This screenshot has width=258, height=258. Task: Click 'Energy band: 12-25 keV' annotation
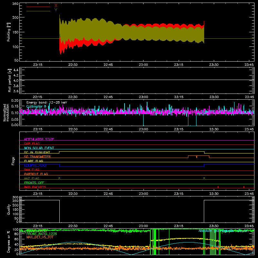coord(47,103)
